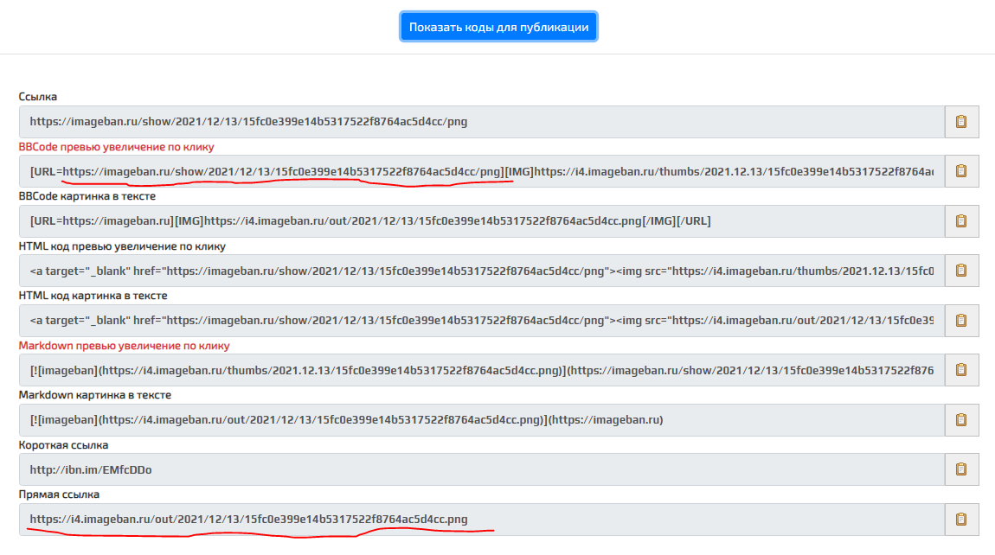Select the Markdown превью увеличение field
Viewport: 995px width, 555px height.
coord(481,370)
